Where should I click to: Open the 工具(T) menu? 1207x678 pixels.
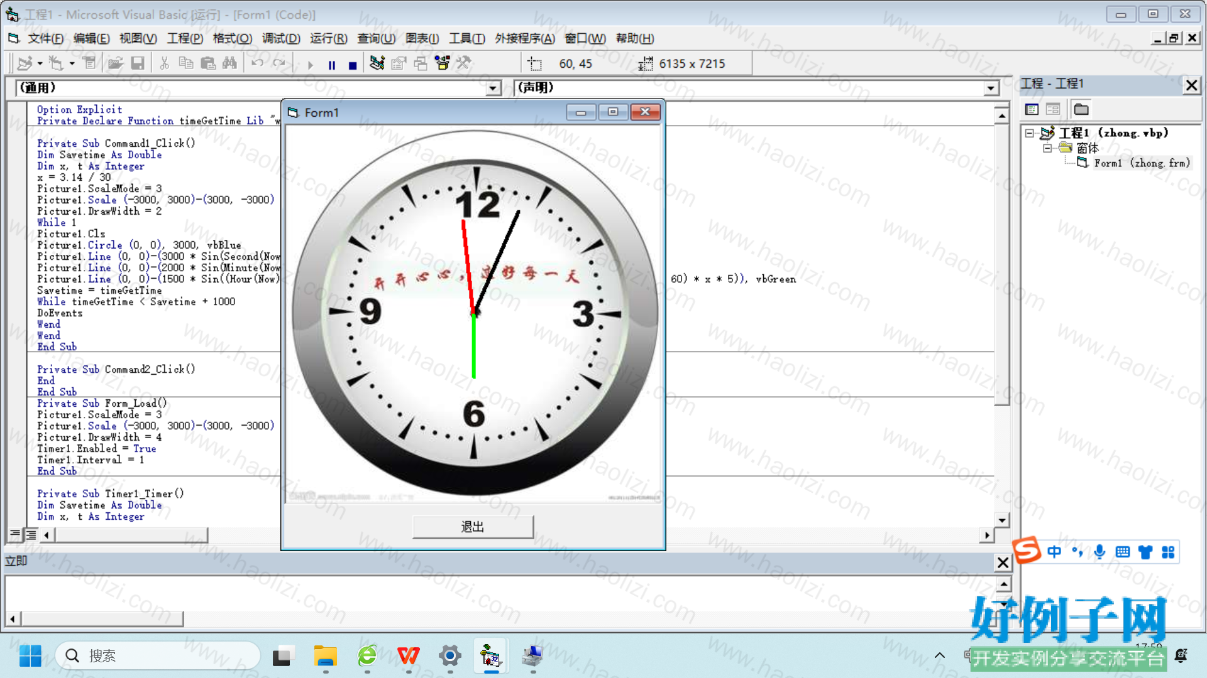click(466, 39)
